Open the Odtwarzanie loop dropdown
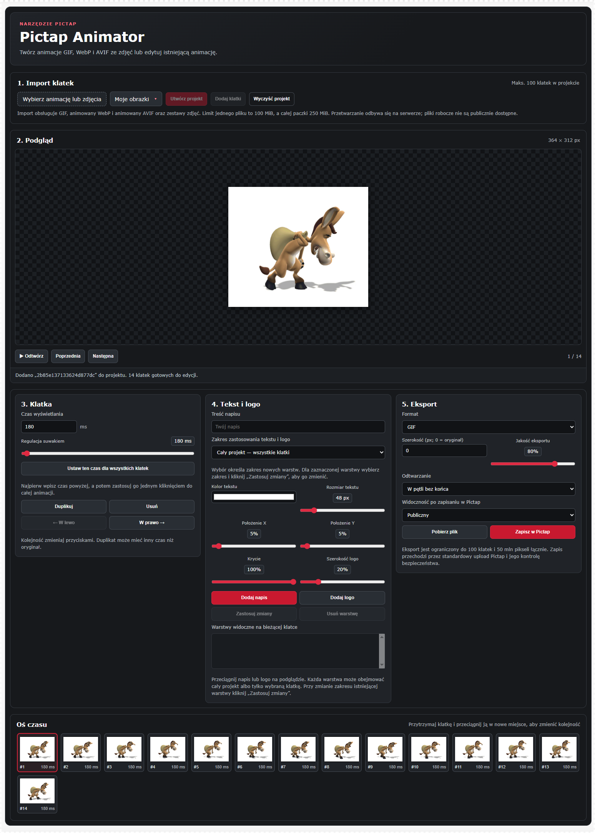 pyautogui.click(x=489, y=489)
